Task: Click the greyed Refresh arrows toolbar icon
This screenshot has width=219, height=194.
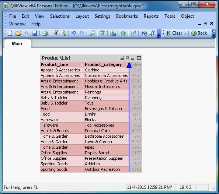Action: [x=27, y=33]
